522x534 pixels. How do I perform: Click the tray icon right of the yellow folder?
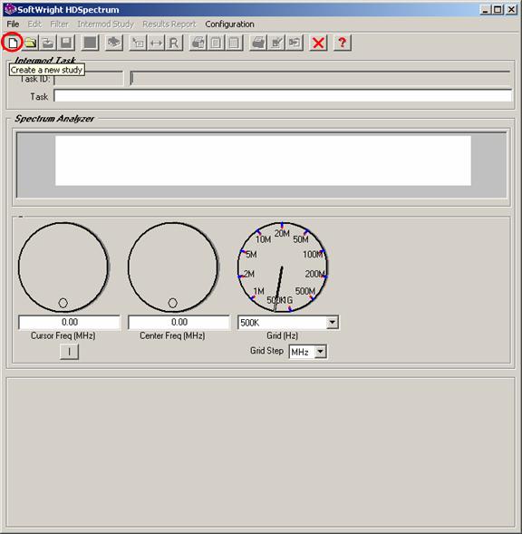tap(48, 43)
